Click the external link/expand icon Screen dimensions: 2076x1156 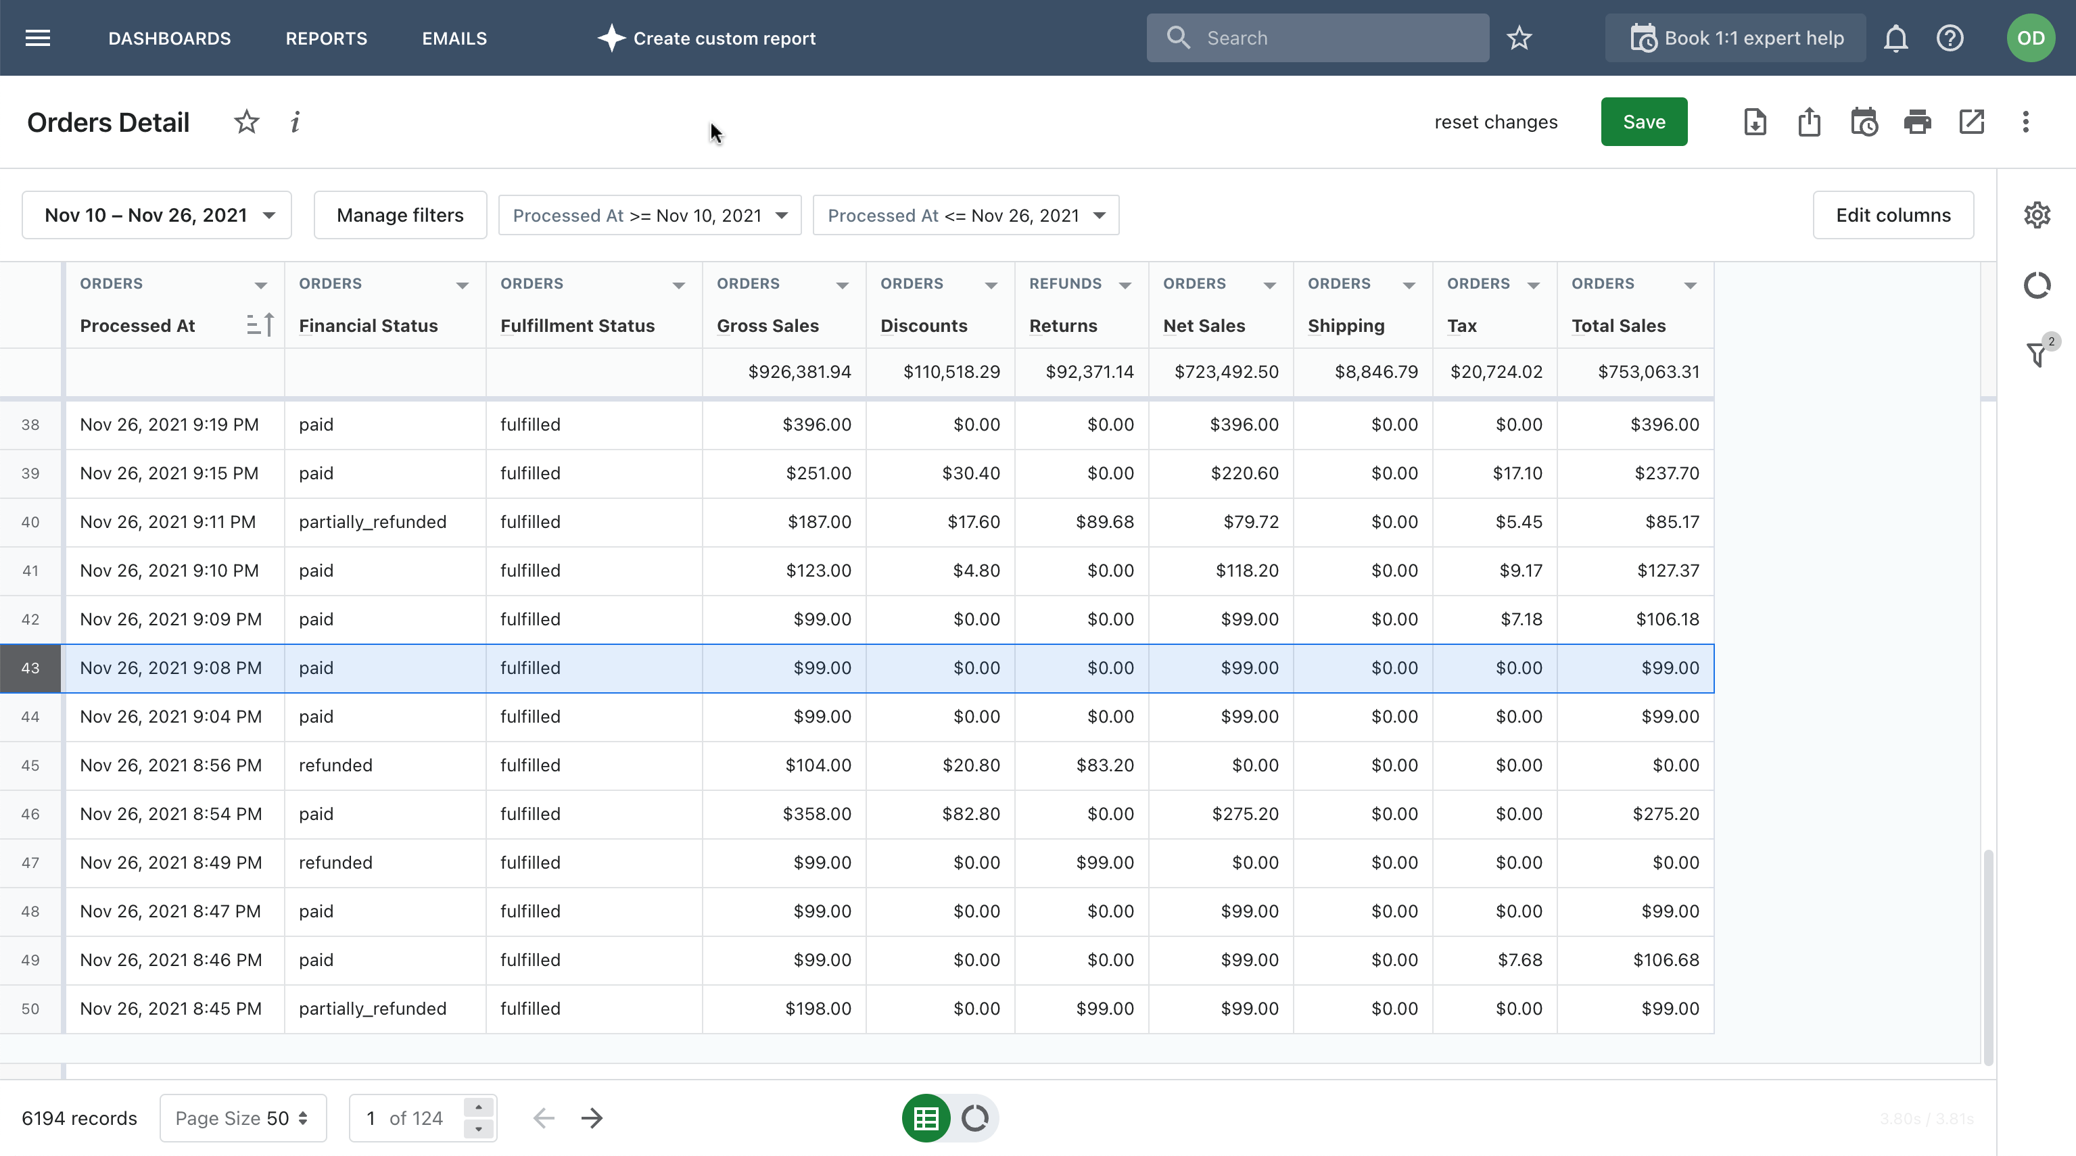1971,121
